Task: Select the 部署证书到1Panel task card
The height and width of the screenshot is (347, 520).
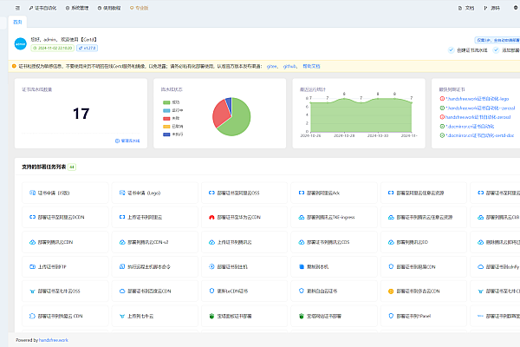Action: coord(424,316)
